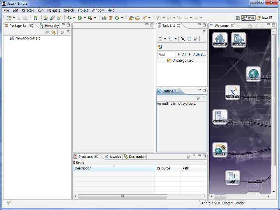The height and width of the screenshot is (210, 280).
Task: Open the Run dropdown arrow
Action: [x=85, y=18]
